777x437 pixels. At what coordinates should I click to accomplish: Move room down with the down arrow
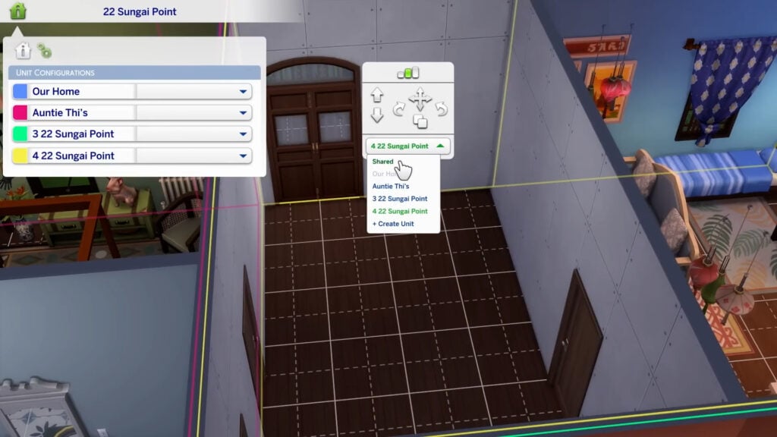pyautogui.click(x=377, y=116)
